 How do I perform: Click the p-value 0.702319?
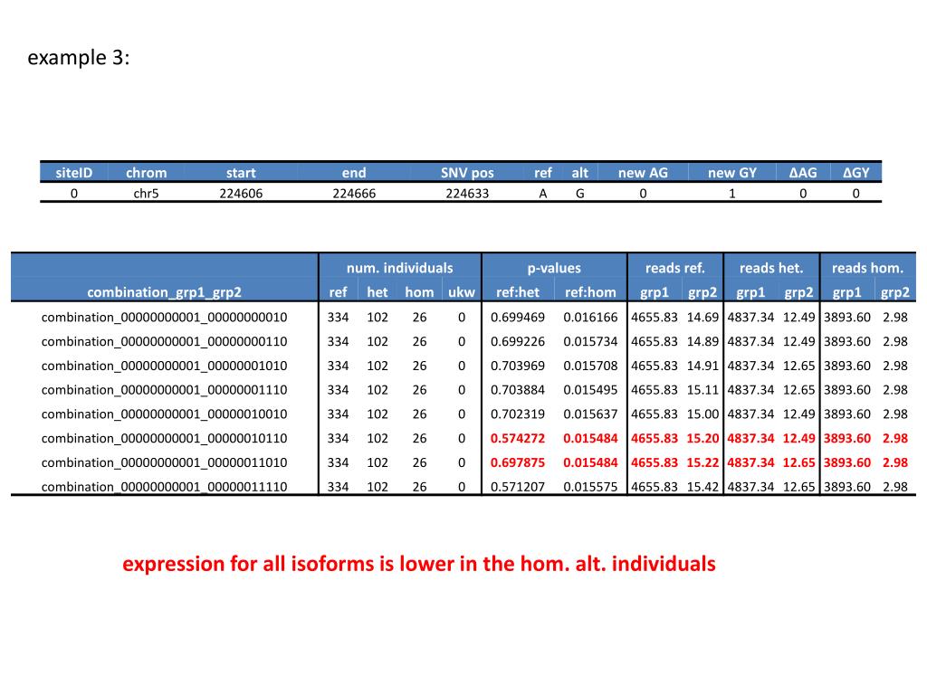pos(517,414)
